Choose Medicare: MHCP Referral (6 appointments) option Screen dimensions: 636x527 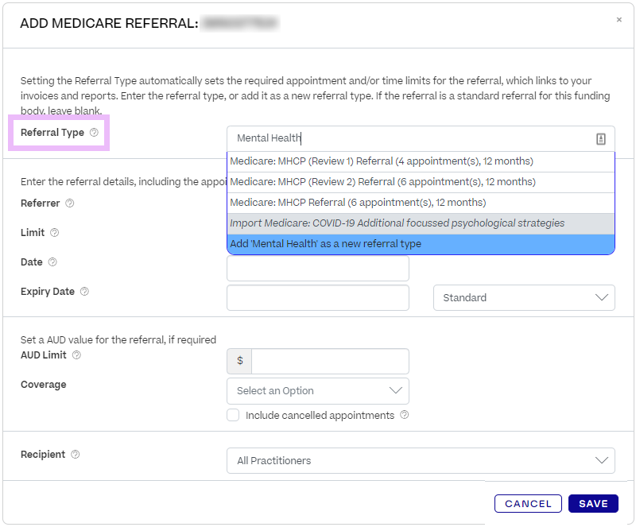pos(421,203)
